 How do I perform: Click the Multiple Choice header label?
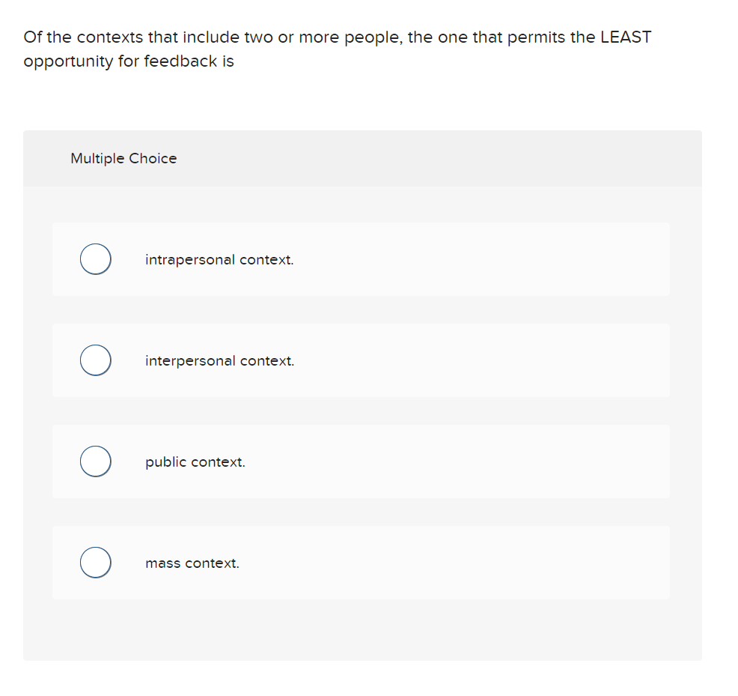pyautogui.click(x=123, y=158)
